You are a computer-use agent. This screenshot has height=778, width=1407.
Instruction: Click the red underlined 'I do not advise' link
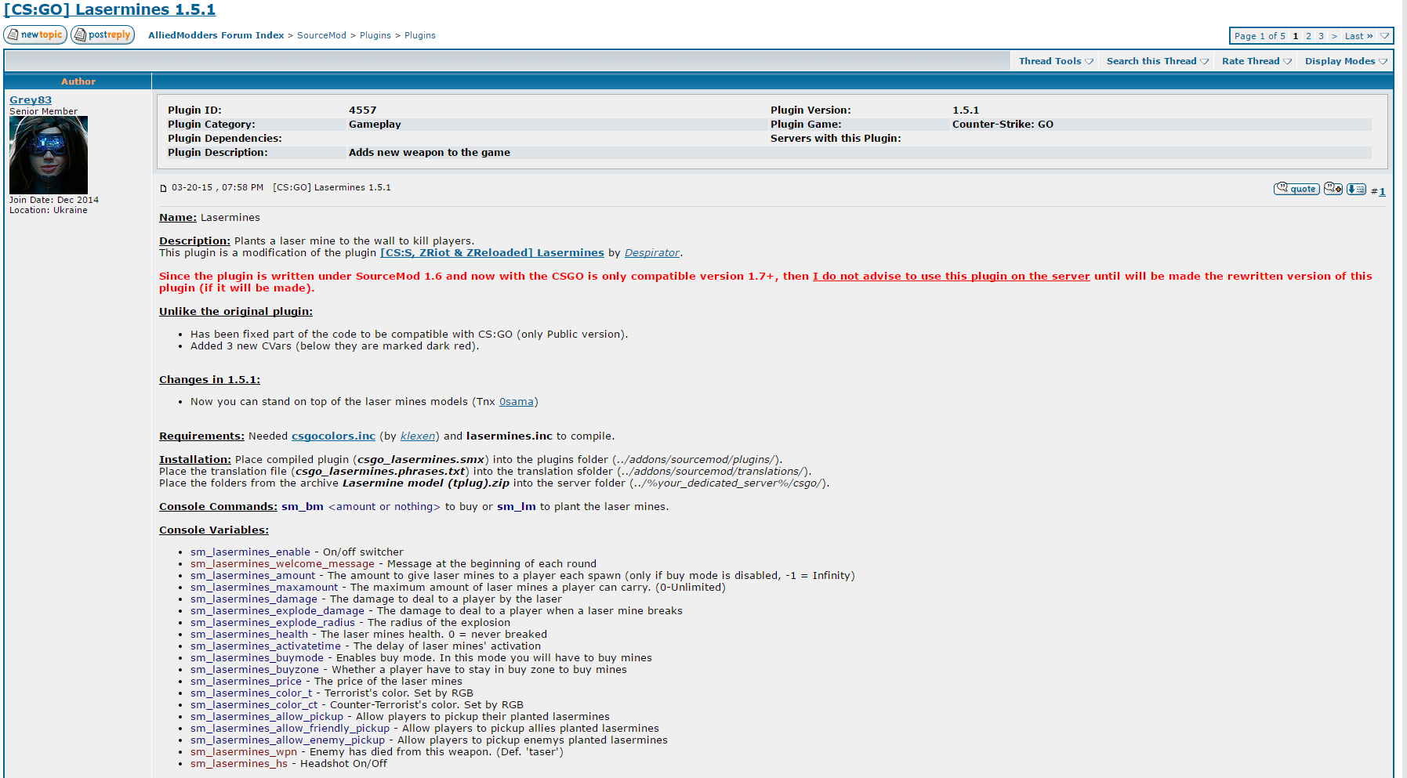[x=952, y=276]
